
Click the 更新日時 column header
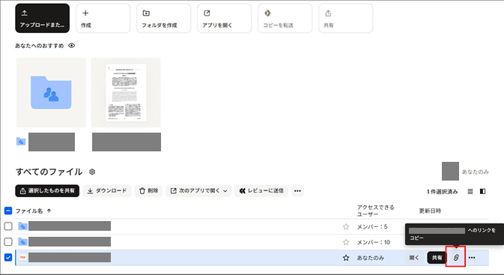click(430, 211)
